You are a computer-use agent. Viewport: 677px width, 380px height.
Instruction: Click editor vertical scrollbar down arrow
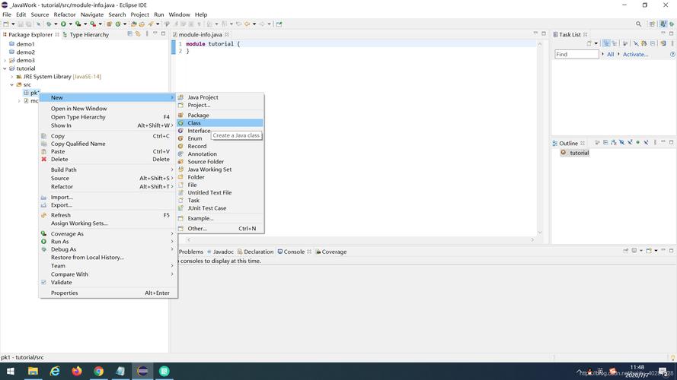click(x=540, y=233)
